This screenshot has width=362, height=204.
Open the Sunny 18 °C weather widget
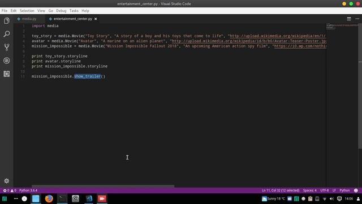click(273, 199)
